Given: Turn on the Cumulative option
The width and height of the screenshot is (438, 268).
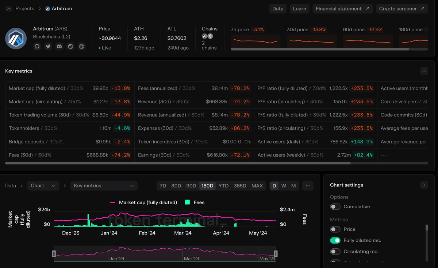Looking at the screenshot, I should coord(335,206).
